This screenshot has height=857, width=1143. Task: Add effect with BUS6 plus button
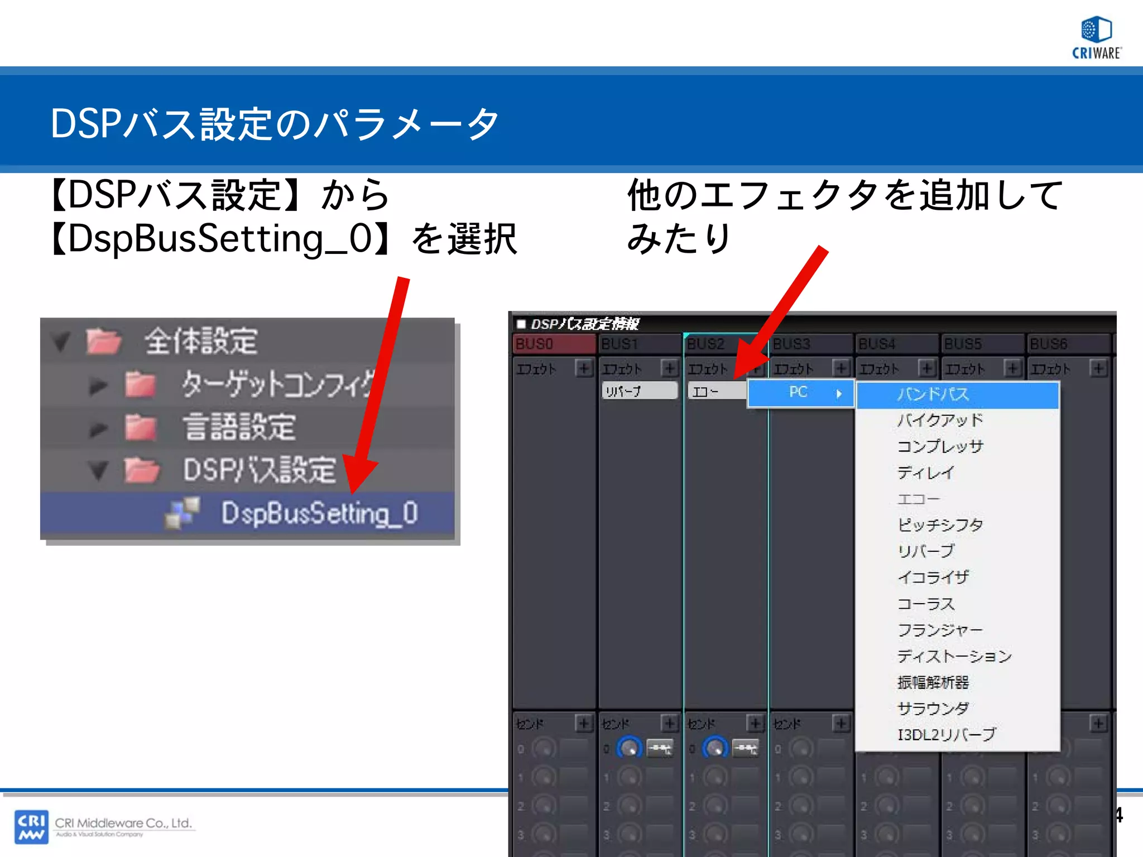[1098, 368]
